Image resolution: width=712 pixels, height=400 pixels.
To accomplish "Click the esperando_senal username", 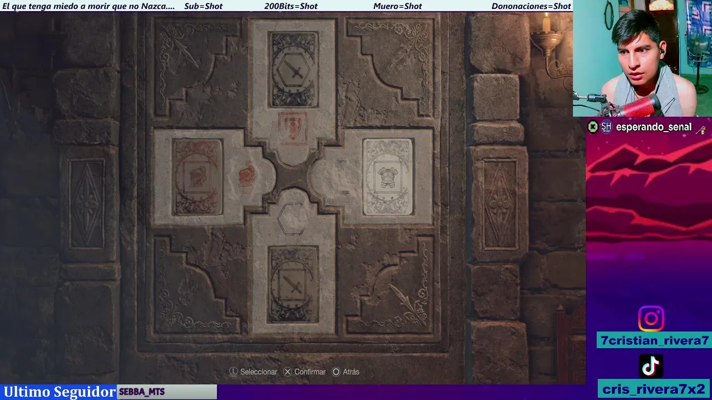I will pyautogui.click(x=654, y=127).
